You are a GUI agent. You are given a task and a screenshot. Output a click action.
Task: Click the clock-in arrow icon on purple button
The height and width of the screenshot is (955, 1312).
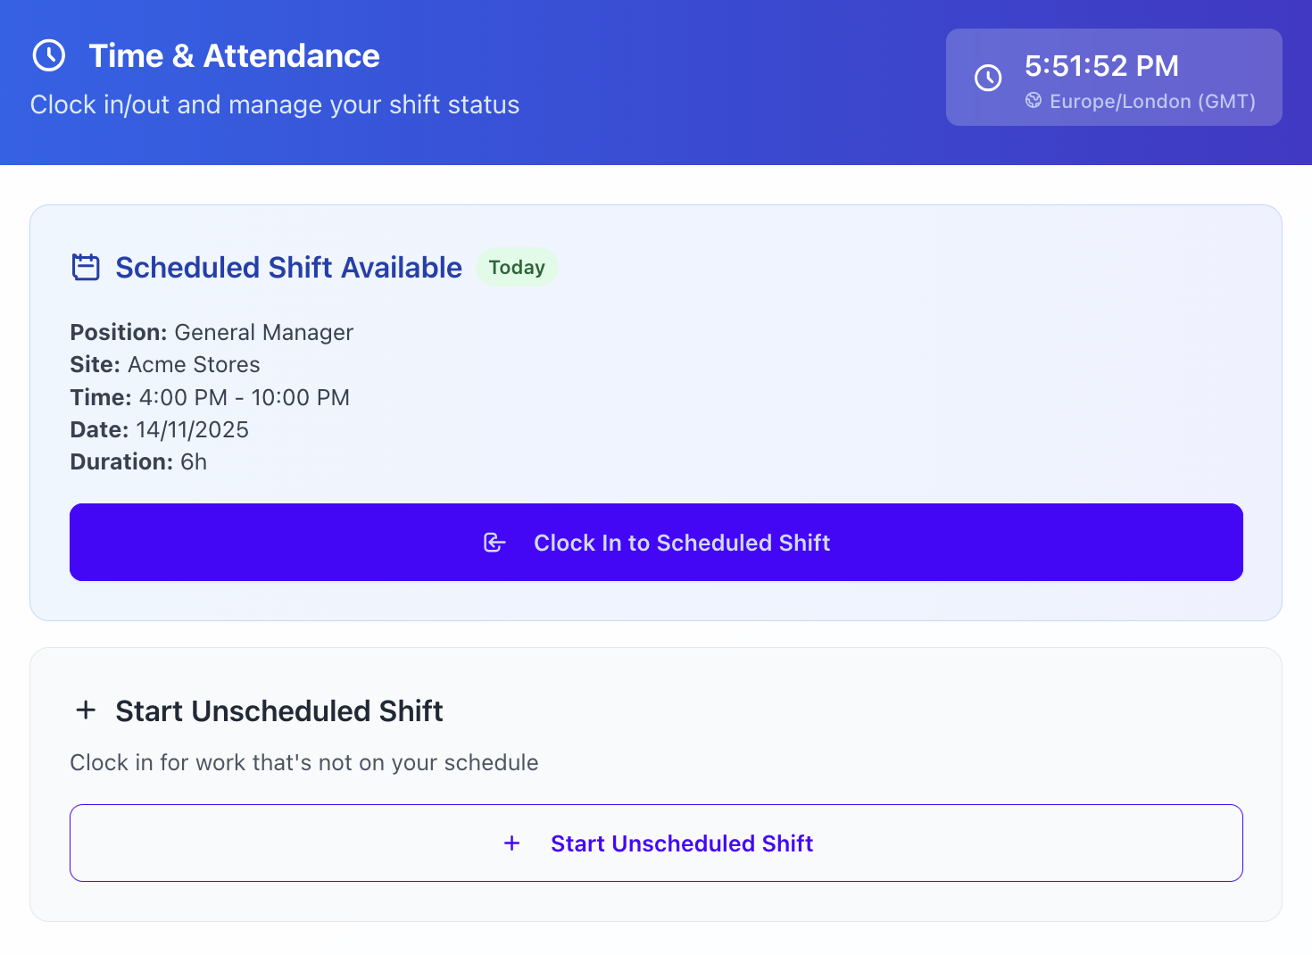494,543
